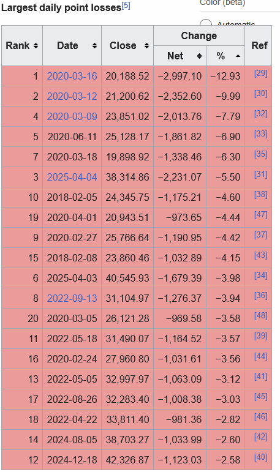
Task: Open reference [42] for 2024-08-05 row
Action: point(261,436)
